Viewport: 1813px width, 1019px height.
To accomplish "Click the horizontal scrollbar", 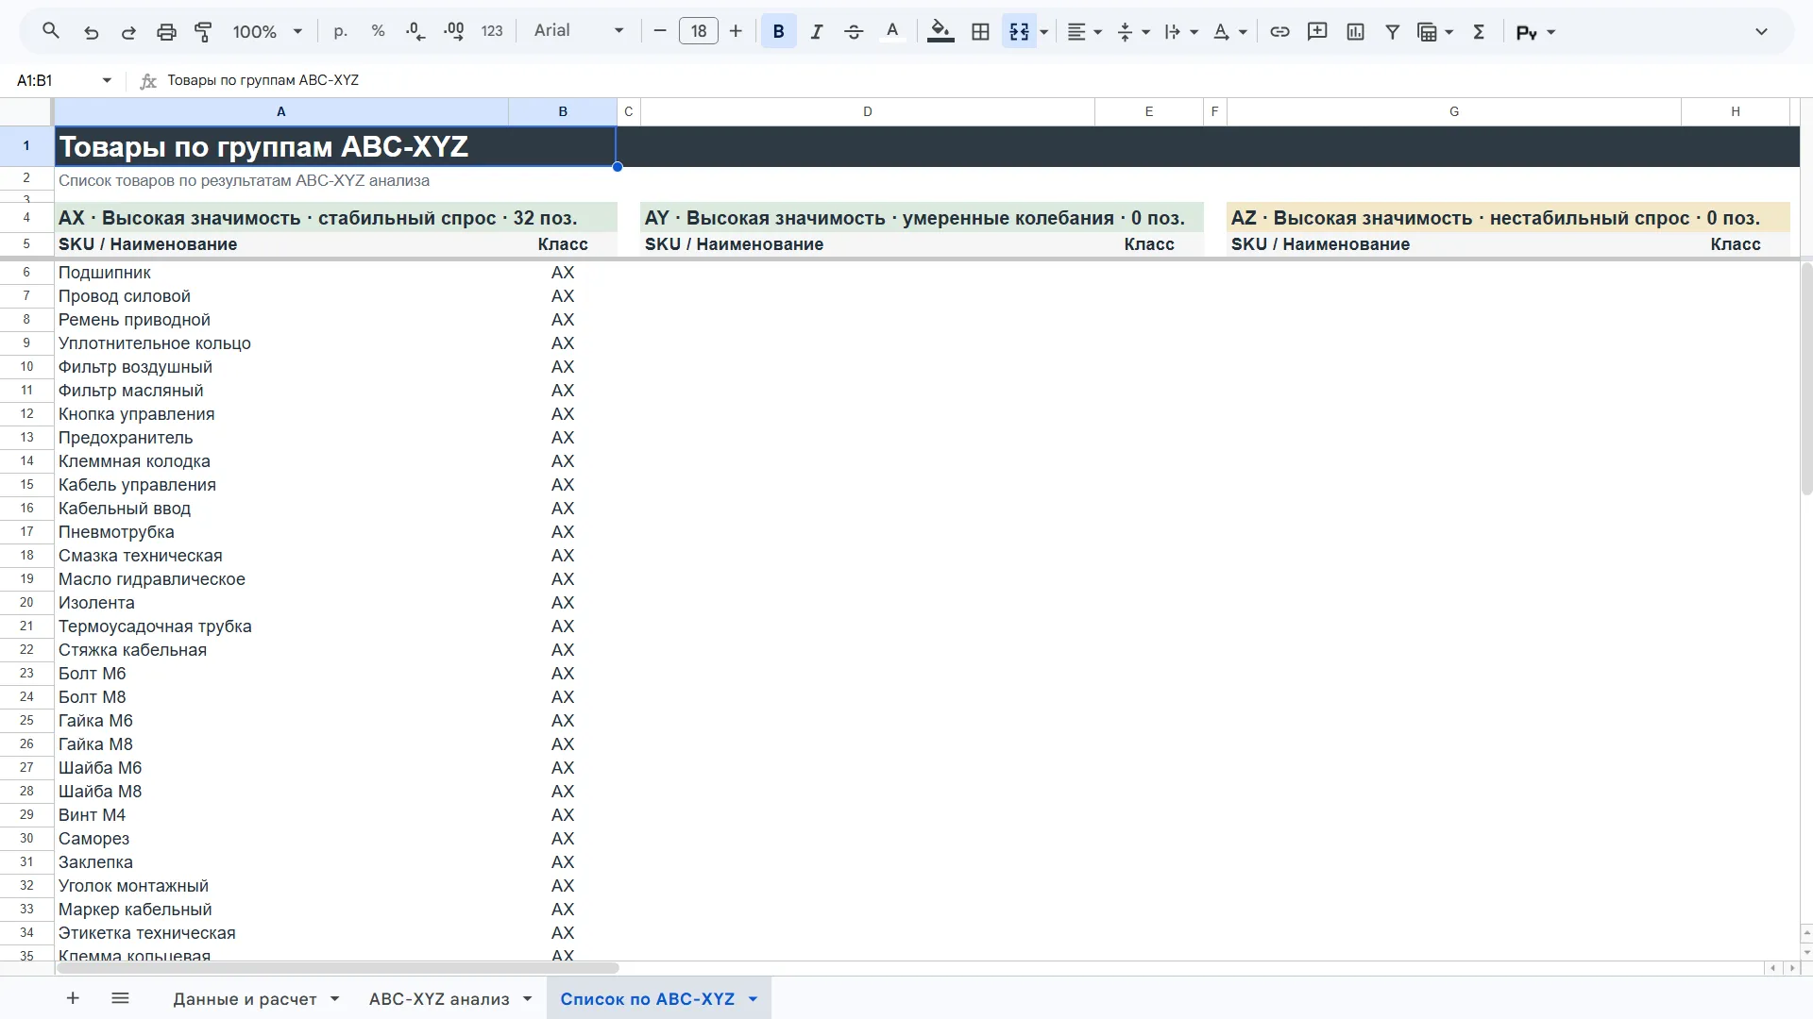I will (x=337, y=968).
